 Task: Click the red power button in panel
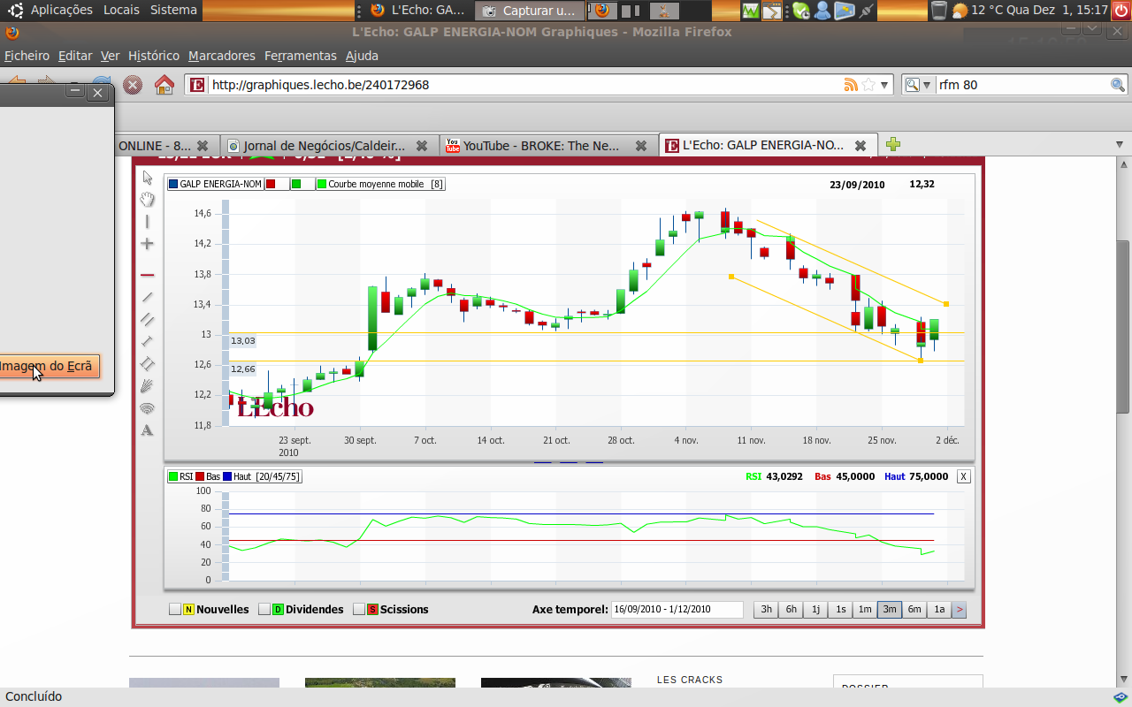[1121, 11]
